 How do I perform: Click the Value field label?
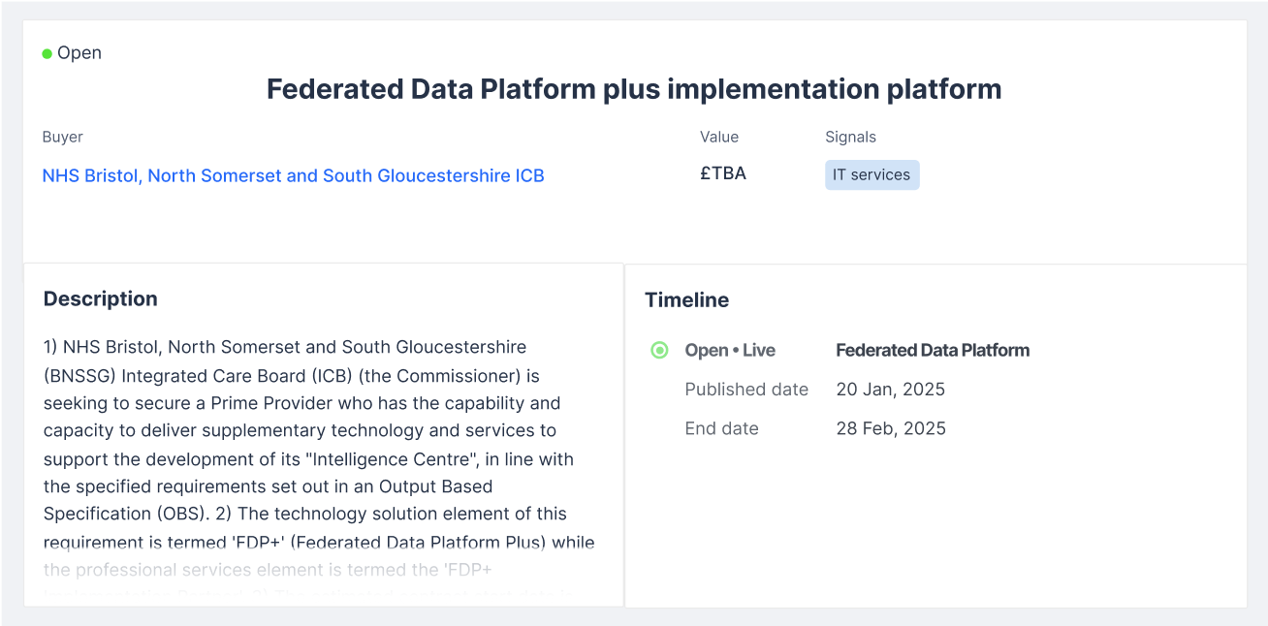(719, 138)
